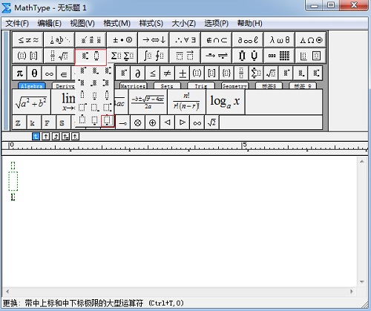Expand the labeled arrow templates palette
371x311 pixels.
coord(217,56)
